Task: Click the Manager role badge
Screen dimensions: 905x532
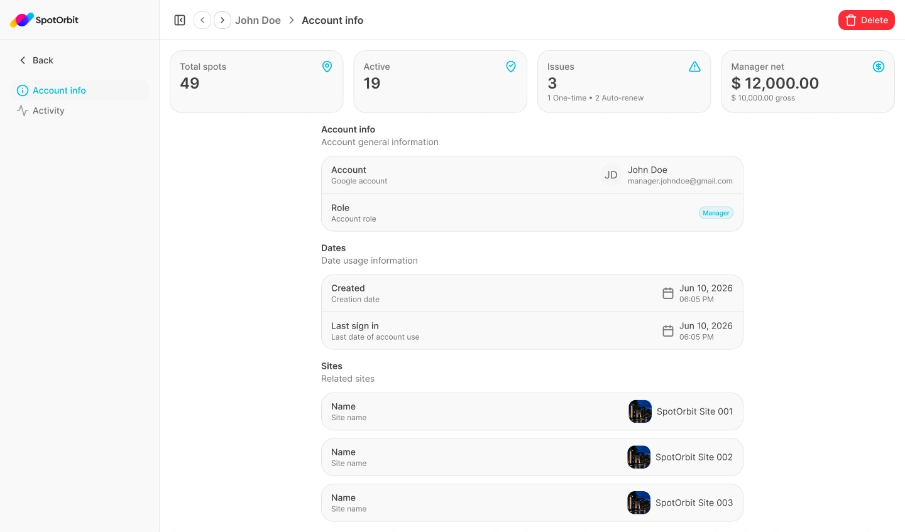Action: coord(716,213)
